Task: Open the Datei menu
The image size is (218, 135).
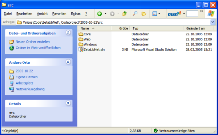Action: 8,13
